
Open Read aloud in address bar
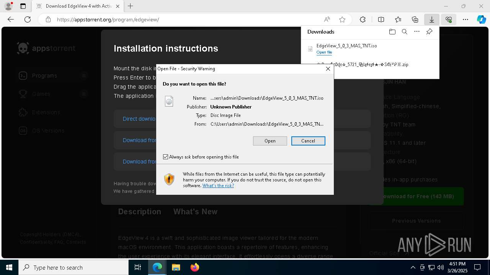pos(327,19)
